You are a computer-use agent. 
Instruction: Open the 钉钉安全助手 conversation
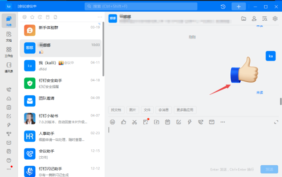[61, 84]
